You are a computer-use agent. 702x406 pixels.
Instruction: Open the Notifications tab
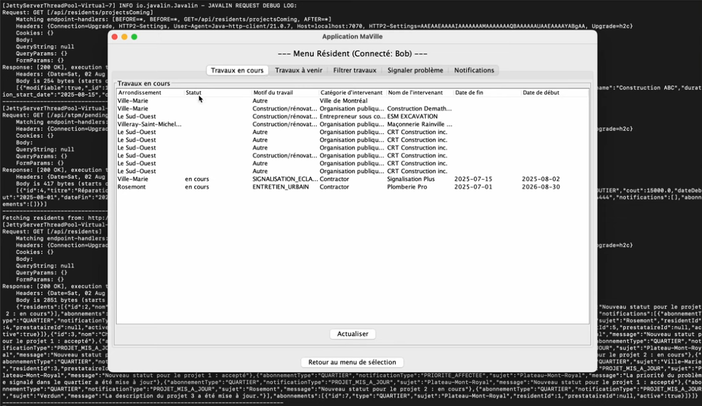coord(474,70)
